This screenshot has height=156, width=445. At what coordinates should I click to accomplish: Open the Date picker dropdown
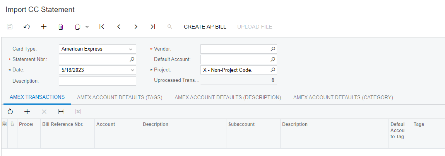tap(132, 70)
